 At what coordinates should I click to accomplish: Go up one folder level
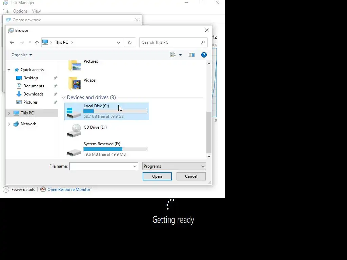[37, 42]
